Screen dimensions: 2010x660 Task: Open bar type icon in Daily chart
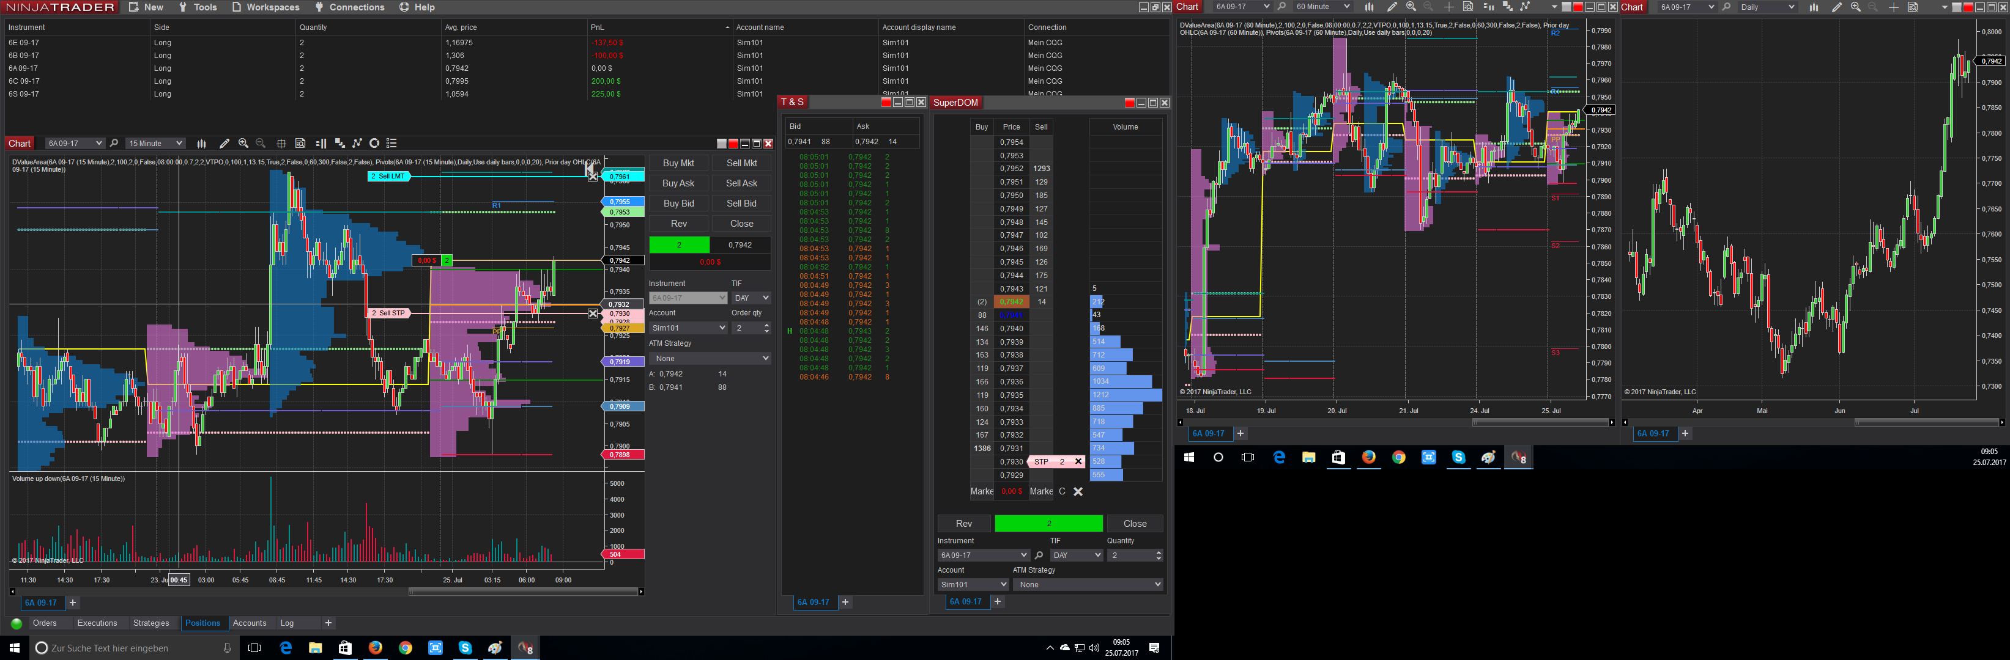[x=1814, y=7]
